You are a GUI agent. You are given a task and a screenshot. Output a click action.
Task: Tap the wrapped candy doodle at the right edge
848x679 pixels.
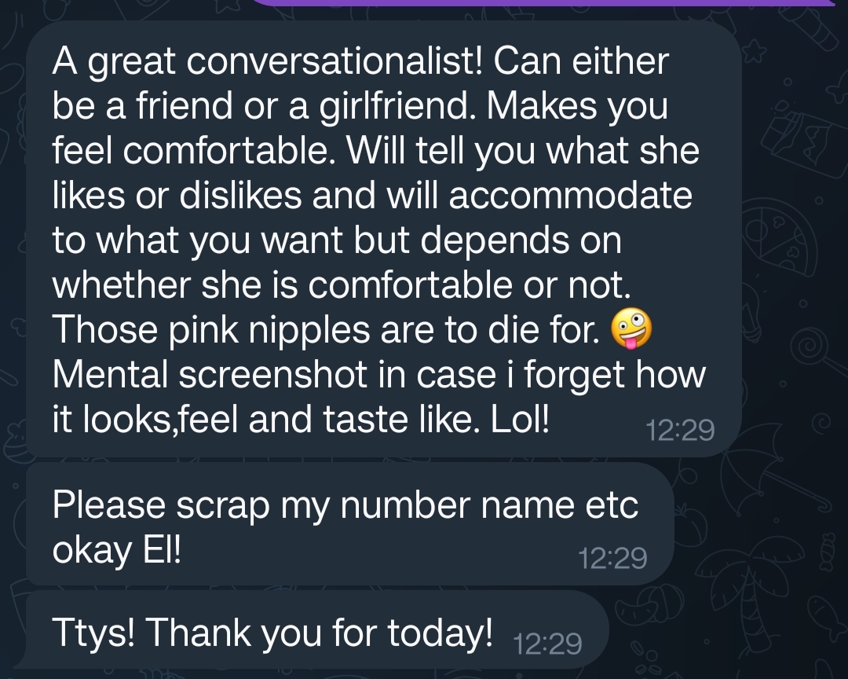(x=827, y=553)
